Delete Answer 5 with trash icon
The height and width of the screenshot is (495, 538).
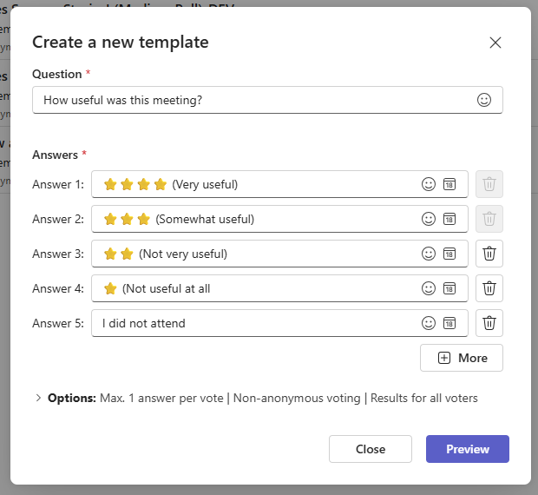point(489,323)
